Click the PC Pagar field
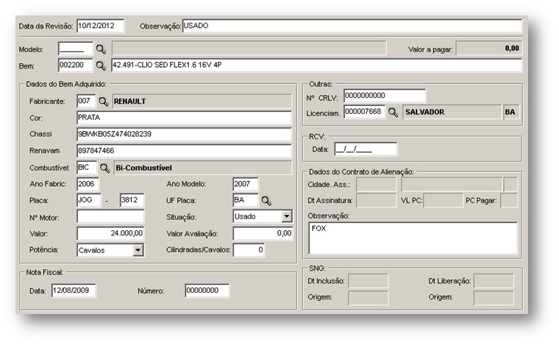 509,201
